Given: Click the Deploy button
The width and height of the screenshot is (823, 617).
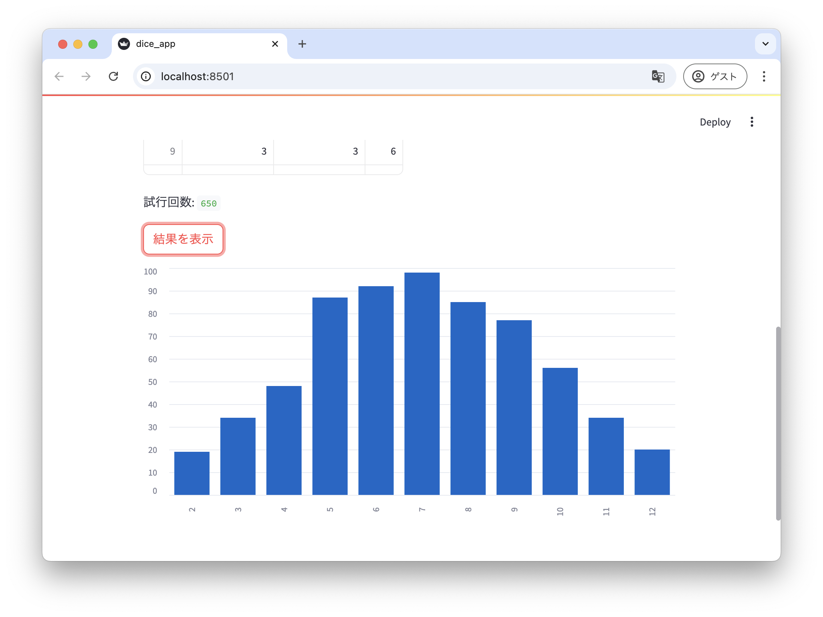Looking at the screenshot, I should [715, 122].
